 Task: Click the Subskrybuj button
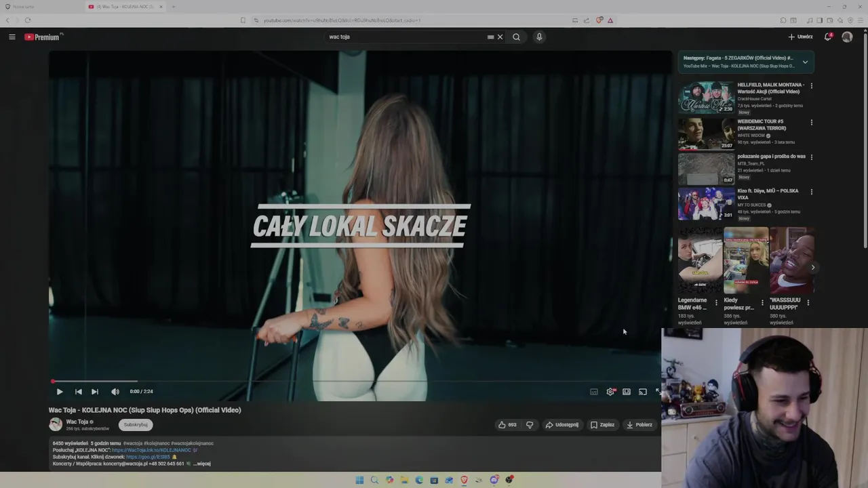(136, 425)
